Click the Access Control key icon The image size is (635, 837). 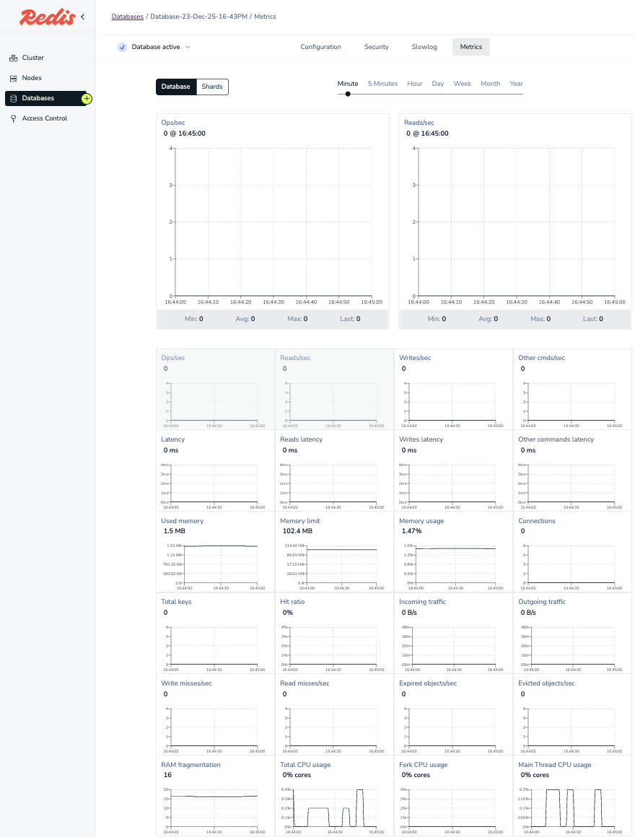point(13,118)
